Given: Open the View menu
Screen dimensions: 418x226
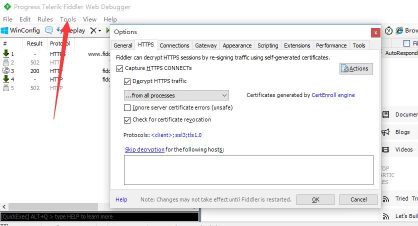Looking at the screenshot, I should (89, 19).
